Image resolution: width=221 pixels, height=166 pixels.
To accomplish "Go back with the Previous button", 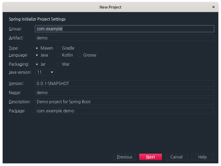I will tap(125, 157).
